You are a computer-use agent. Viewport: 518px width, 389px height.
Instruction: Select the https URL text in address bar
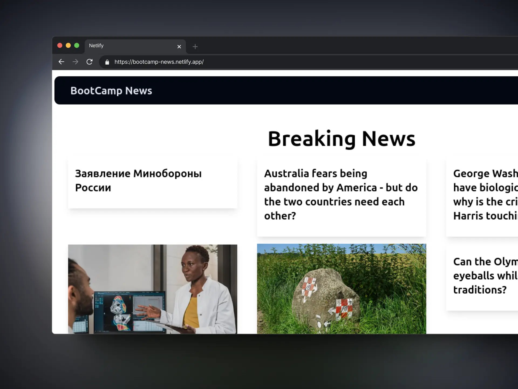click(x=159, y=62)
